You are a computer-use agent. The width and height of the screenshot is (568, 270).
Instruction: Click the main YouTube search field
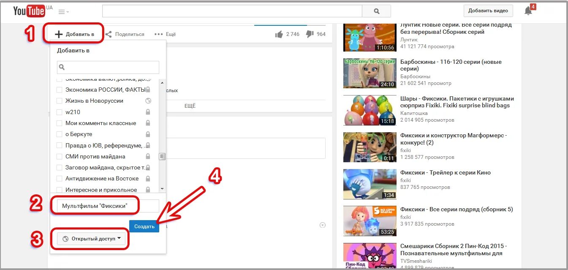coord(232,11)
